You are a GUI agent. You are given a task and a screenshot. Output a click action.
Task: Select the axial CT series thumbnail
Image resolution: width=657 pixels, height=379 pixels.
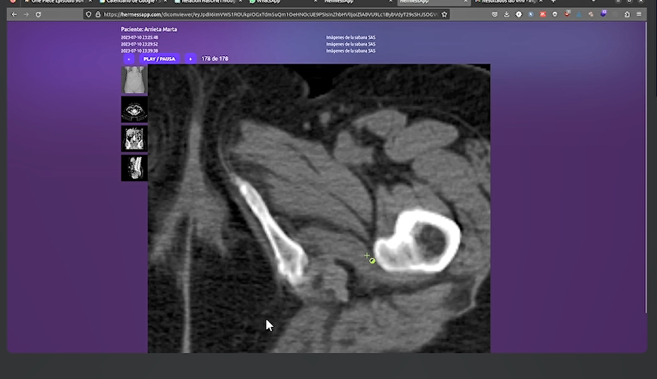coord(134,109)
